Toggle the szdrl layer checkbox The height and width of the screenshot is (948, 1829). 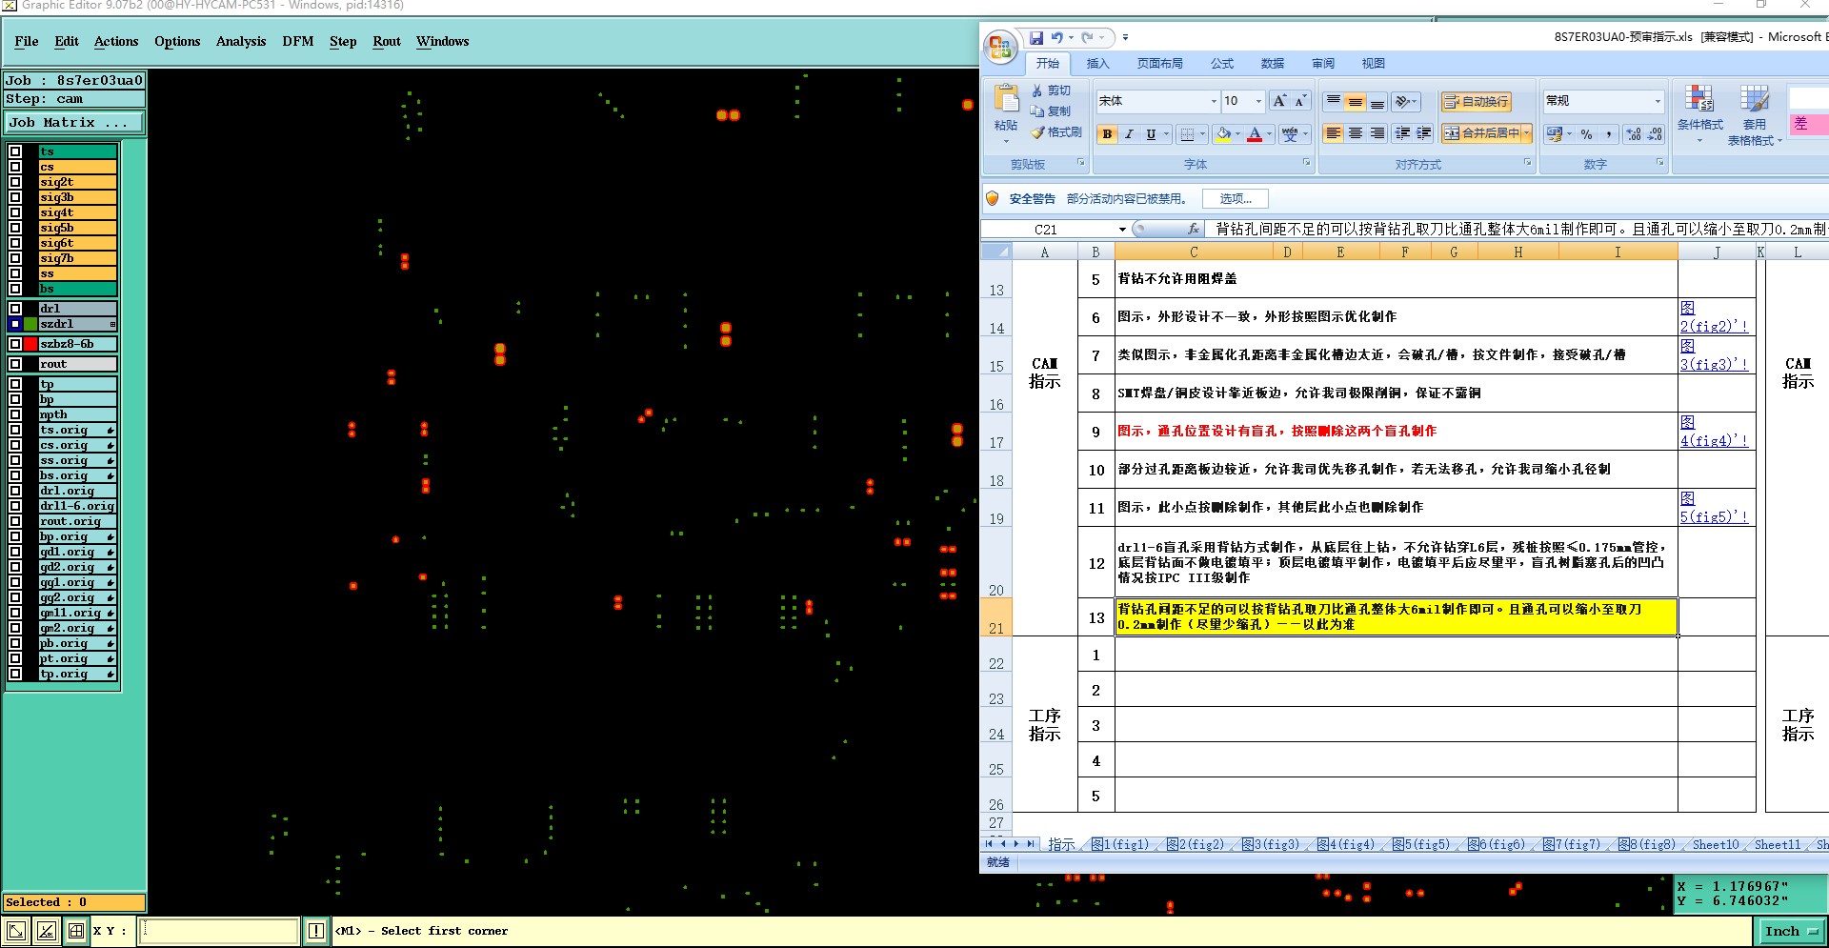(x=15, y=324)
